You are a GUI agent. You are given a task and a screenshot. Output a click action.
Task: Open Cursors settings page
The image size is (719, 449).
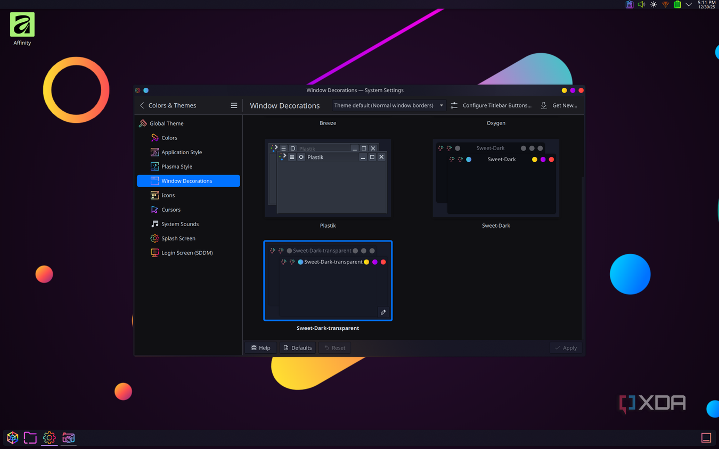(189, 210)
